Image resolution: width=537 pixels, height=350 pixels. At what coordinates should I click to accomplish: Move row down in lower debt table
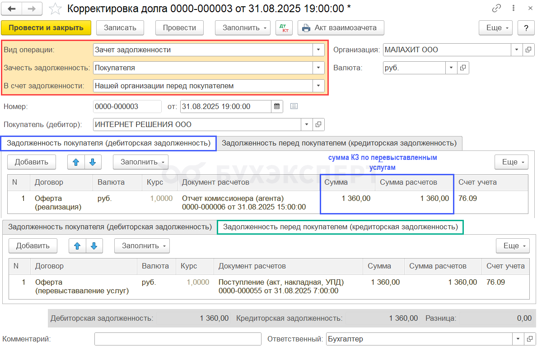(94, 246)
